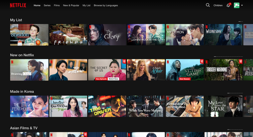The height and width of the screenshot is (137, 253).
Task: Click the Asian Films & TV page indicator
Action: click(x=235, y=129)
